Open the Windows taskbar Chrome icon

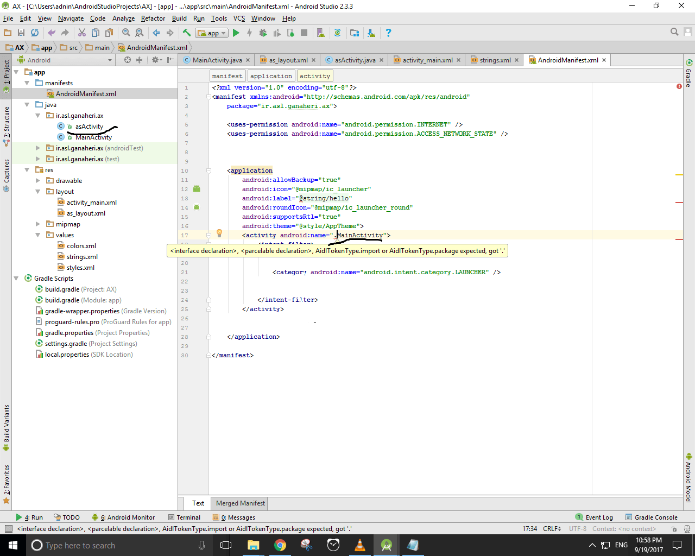click(280, 545)
